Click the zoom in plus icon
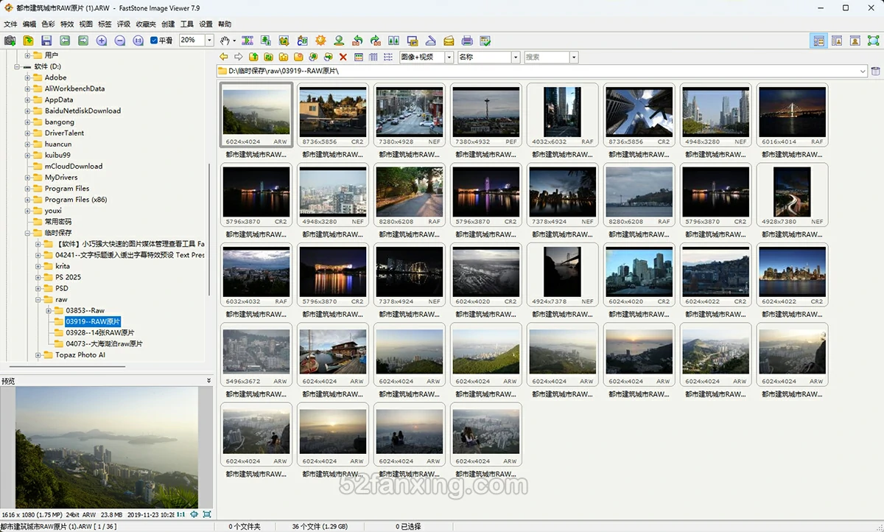The width and height of the screenshot is (884, 532). 102,41
